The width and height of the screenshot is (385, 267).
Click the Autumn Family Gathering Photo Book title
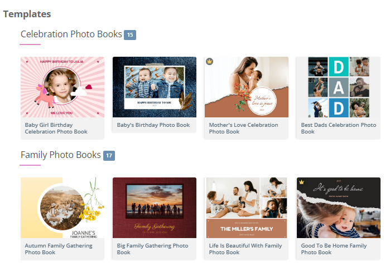59,249
